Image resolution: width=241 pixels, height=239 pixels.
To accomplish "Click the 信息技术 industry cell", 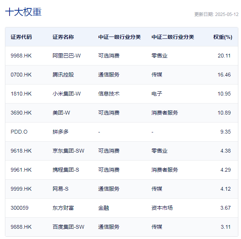I will pos(109,94).
